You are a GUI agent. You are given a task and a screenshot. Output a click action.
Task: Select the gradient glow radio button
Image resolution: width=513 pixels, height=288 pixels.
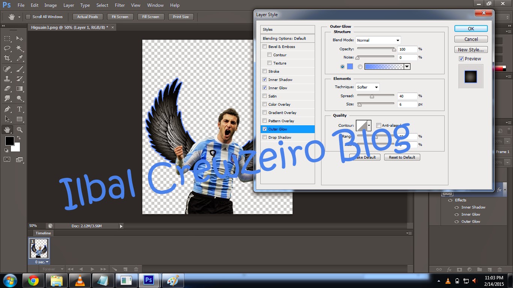coord(360,67)
